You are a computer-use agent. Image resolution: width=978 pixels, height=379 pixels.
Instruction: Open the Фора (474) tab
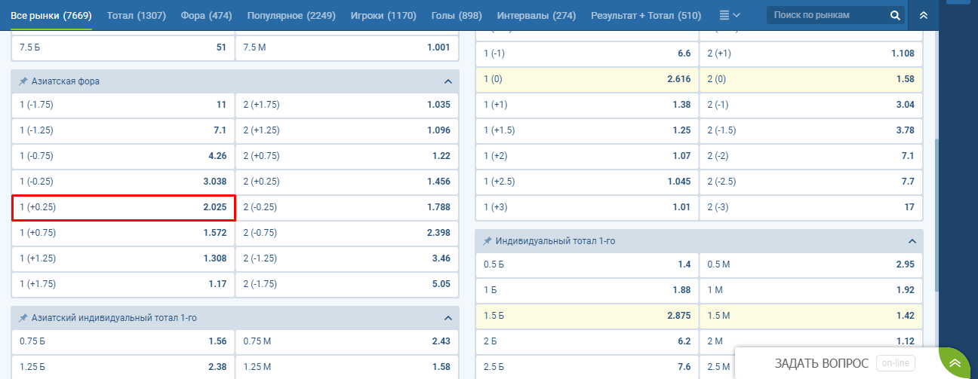pyautogui.click(x=206, y=15)
